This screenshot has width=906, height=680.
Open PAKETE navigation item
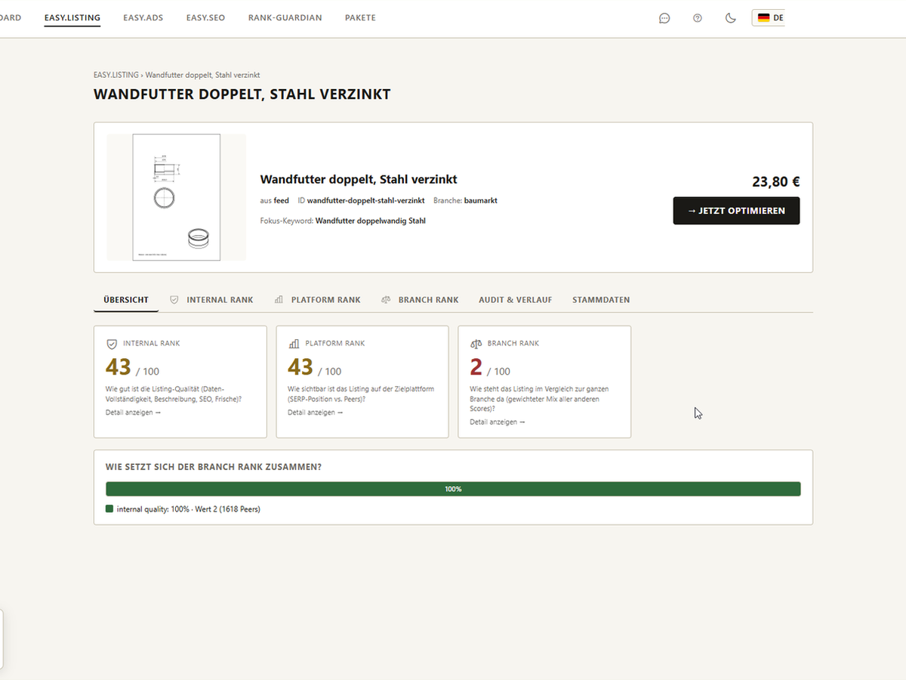[x=360, y=17]
